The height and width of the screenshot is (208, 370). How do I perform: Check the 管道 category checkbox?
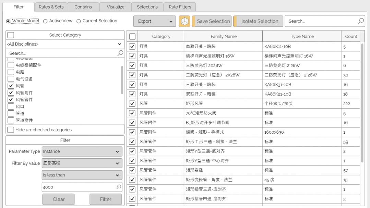coord(11,113)
